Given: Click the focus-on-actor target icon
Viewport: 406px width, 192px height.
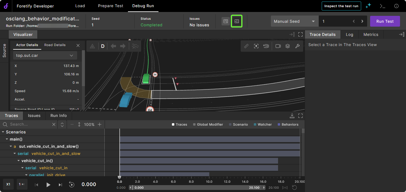Looking at the screenshot, I should 256,46.
